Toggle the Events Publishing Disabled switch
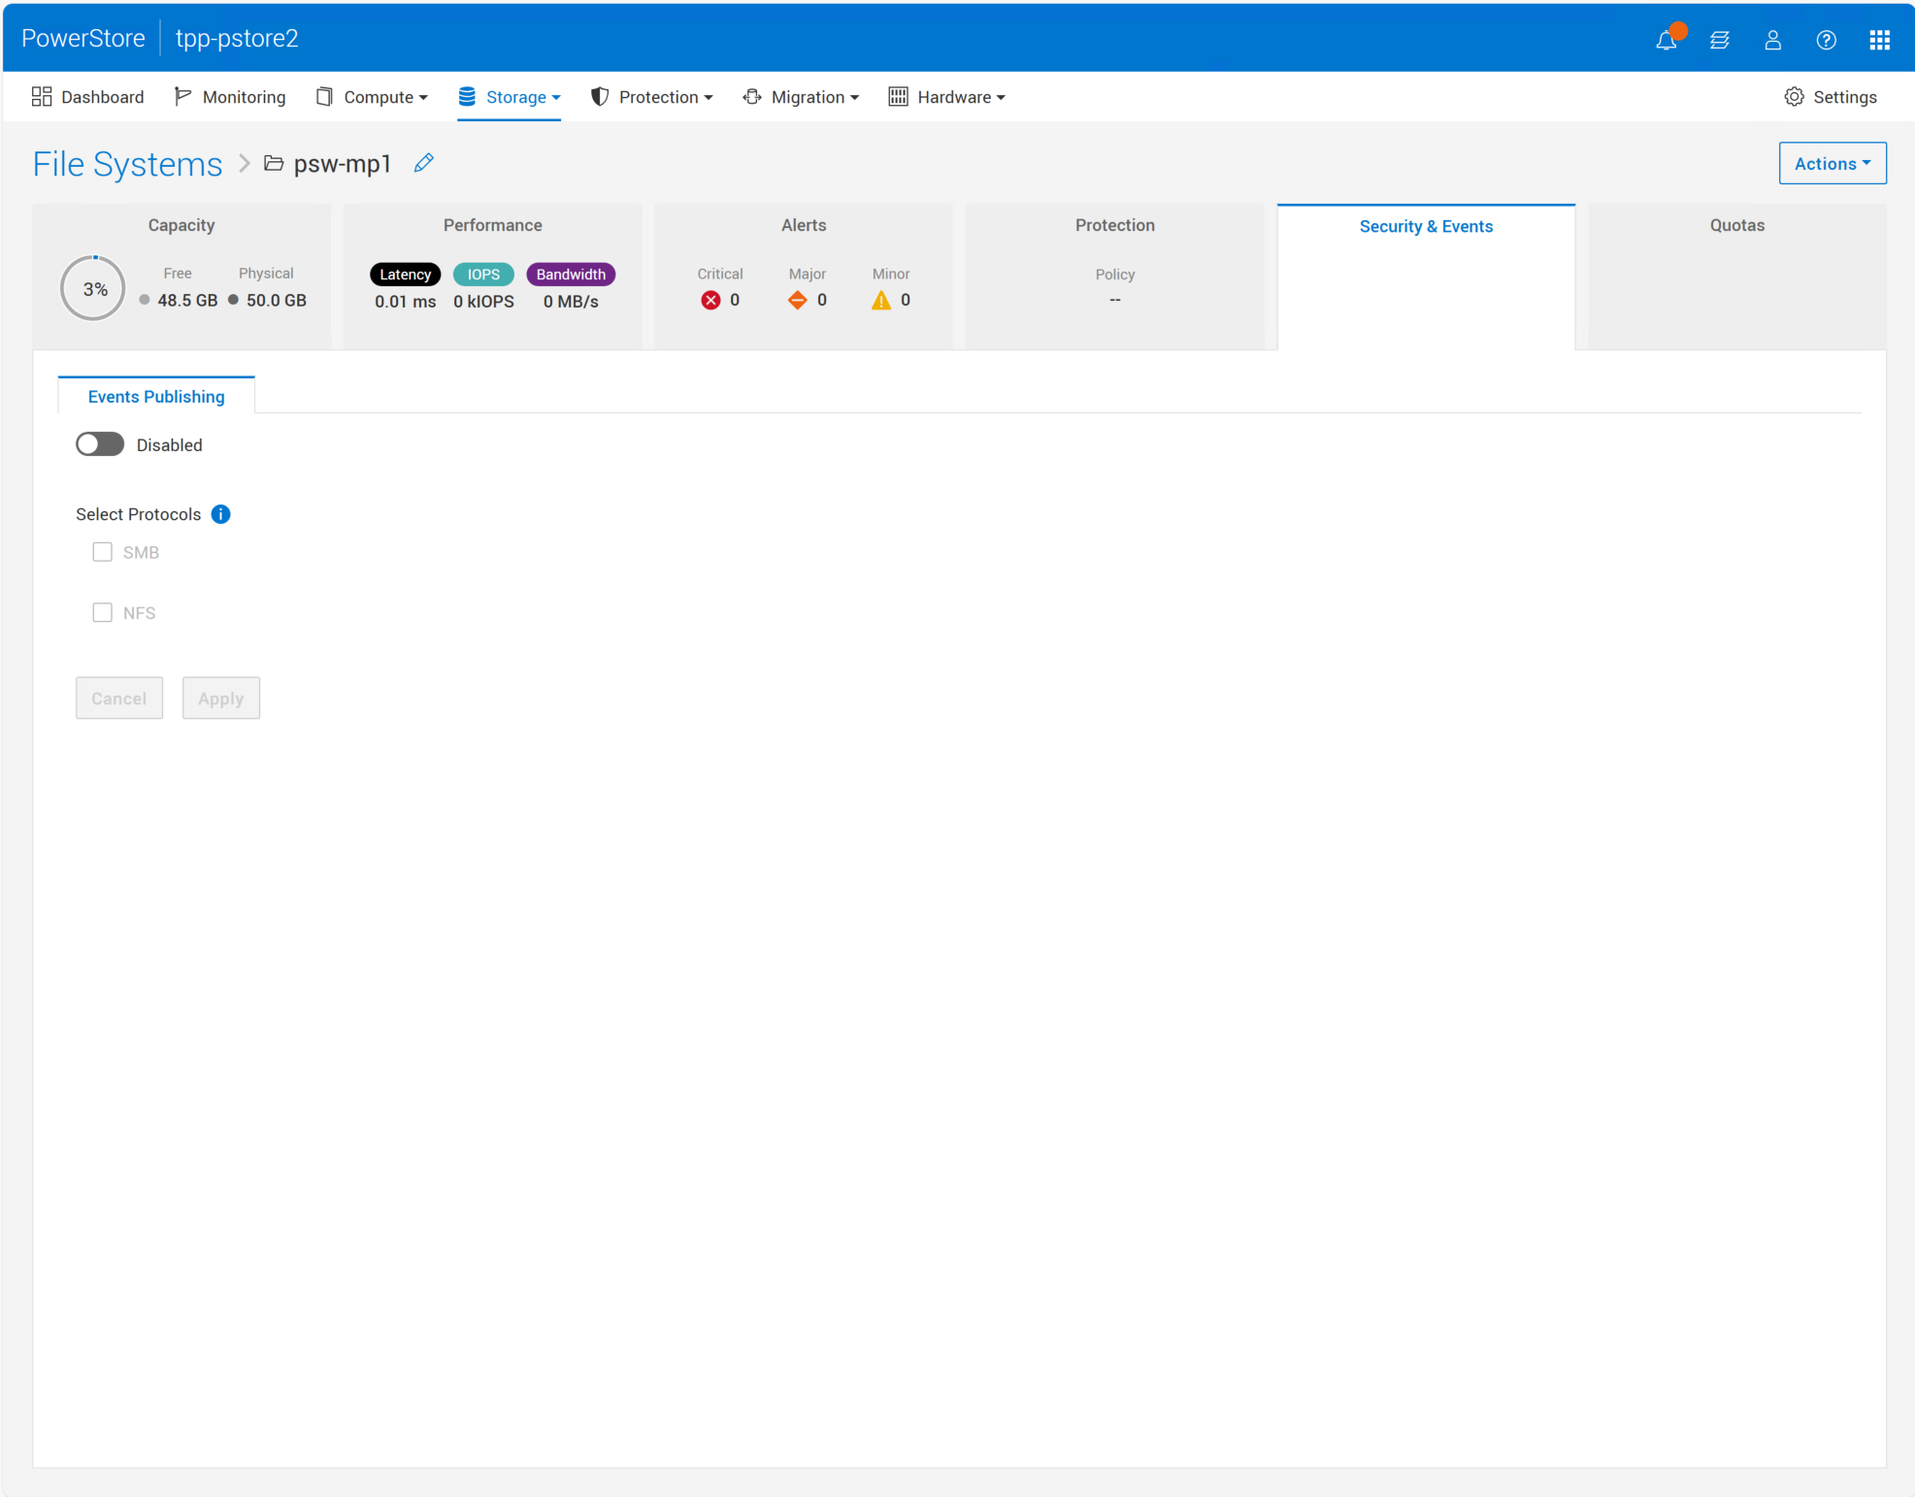1915x1497 pixels. click(100, 444)
